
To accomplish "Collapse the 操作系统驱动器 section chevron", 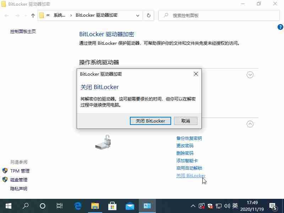I will [x=250, y=75].
